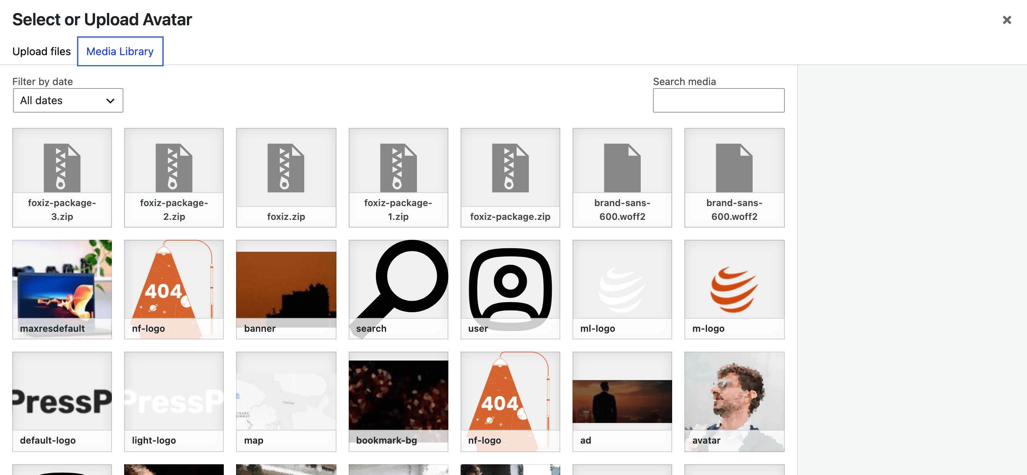This screenshot has height=475, width=1027.
Task: Open the Filter by date dropdown
Action: pos(68,100)
